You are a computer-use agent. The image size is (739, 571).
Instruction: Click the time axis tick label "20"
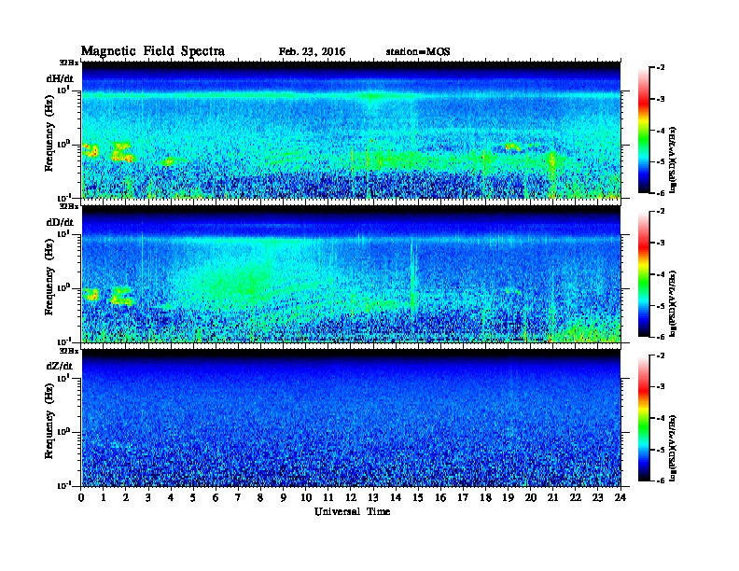531,498
